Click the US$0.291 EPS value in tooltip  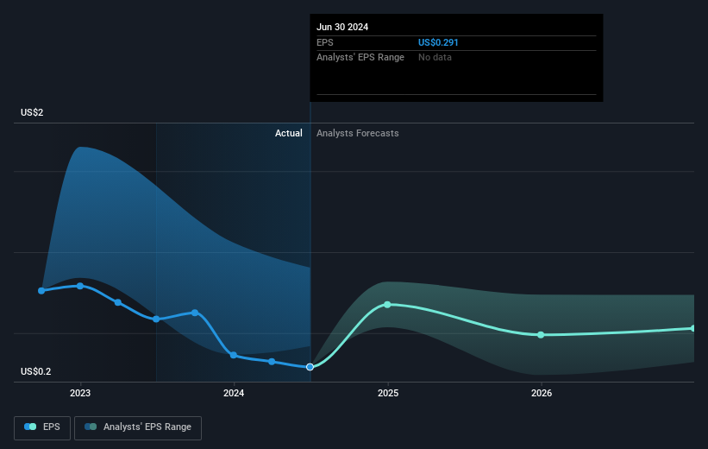click(x=438, y=42)
